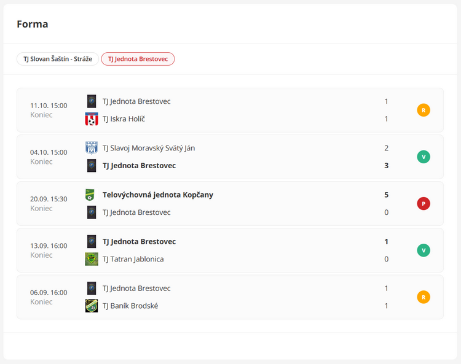Click orange R draw badge for 11.10. match
Image resolution: width=461 pixels, height=364 pixels.
tap(424, 110)
